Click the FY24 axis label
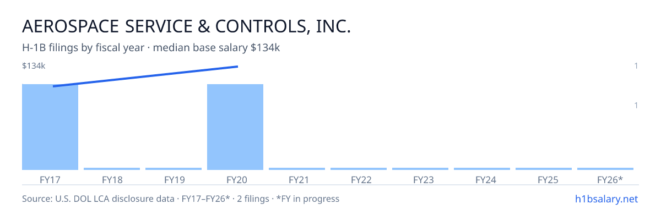661x220 pixels. [x=482, y=180]
